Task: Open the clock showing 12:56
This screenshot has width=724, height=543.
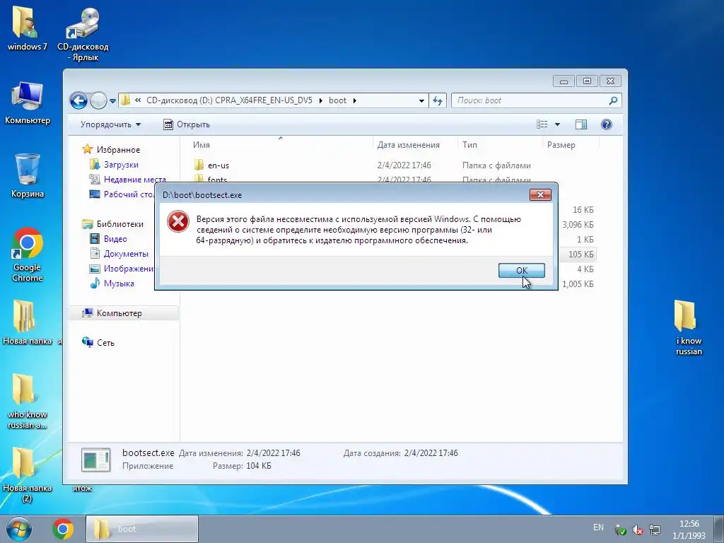Action: coord(689,530)
